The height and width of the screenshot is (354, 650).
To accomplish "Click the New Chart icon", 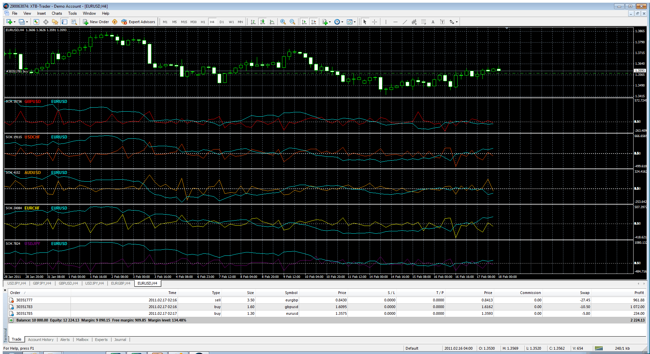I will click(9, 22).
